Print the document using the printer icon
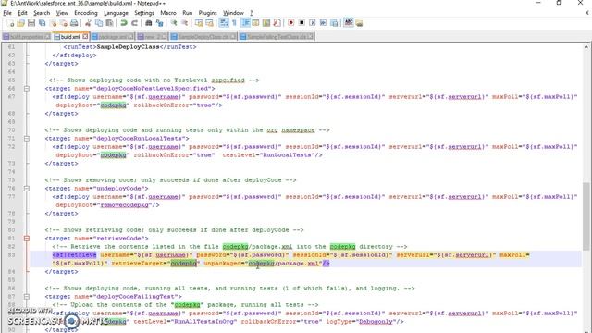The image size is (592, 333). [74, 23]
